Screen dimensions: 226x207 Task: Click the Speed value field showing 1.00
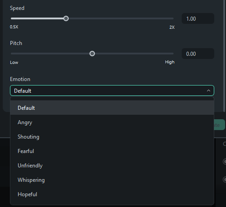[198, 18]
